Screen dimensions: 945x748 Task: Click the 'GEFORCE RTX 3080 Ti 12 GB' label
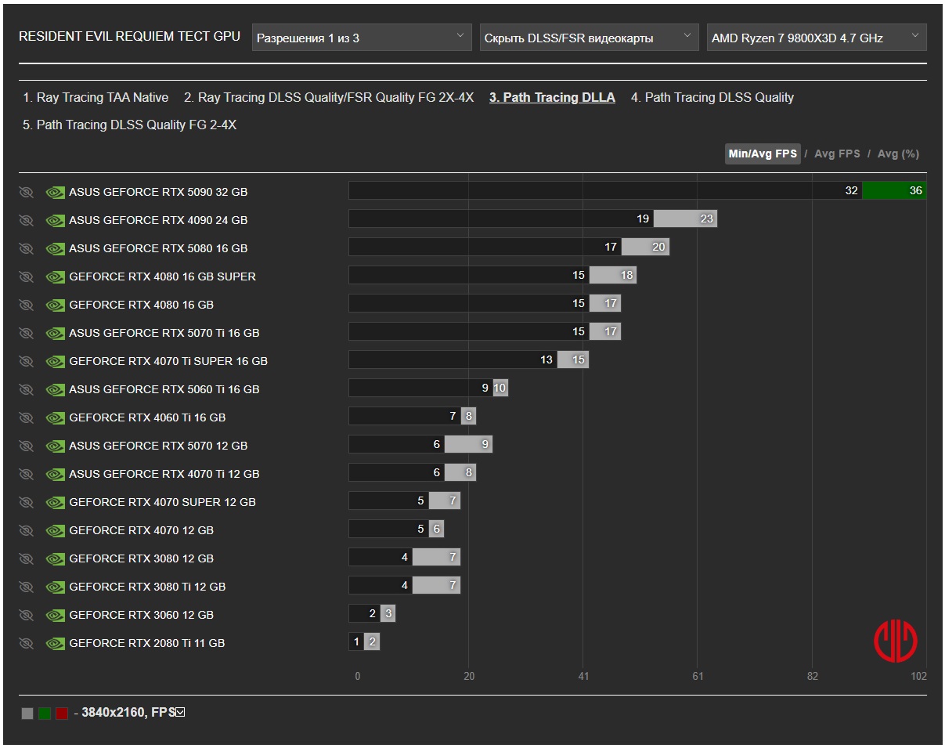point(147,587)
